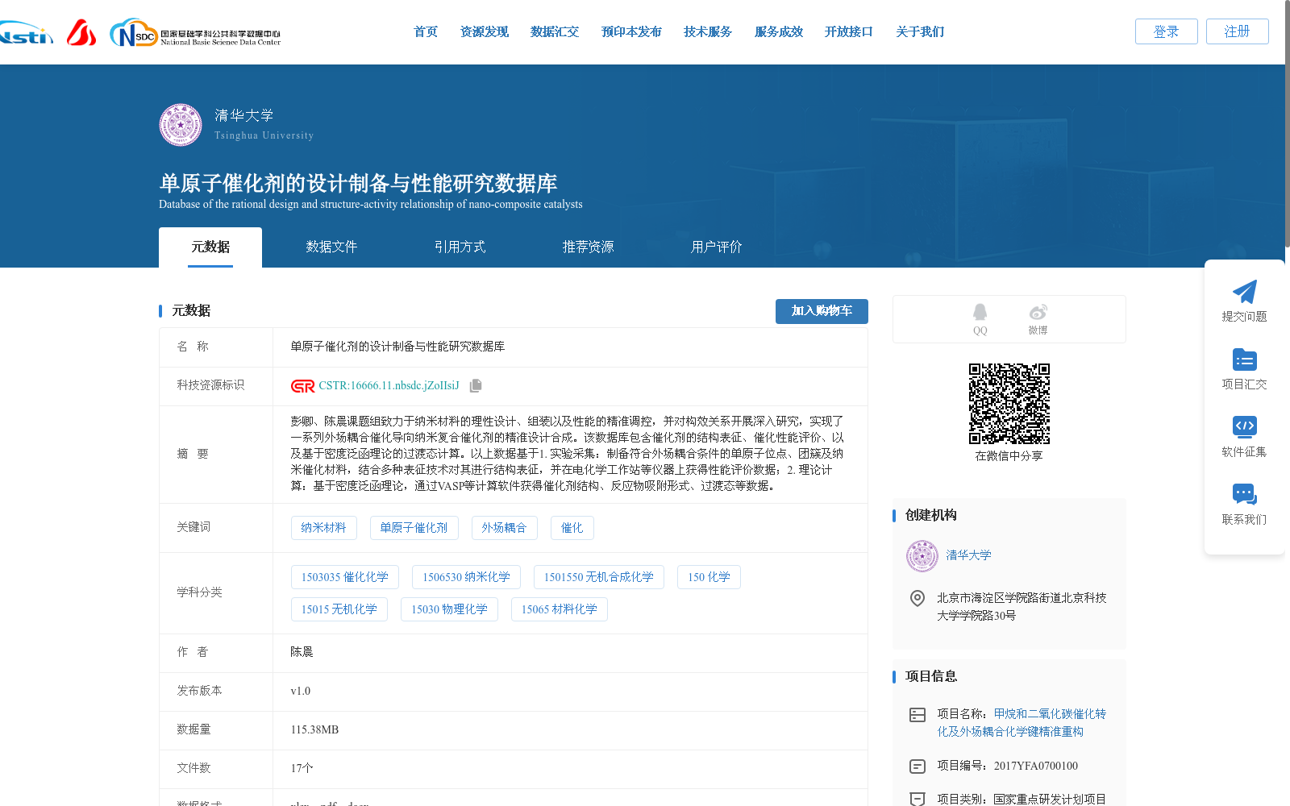
Task: Click the 清华大学 banner title text
Action: [244, 115]
